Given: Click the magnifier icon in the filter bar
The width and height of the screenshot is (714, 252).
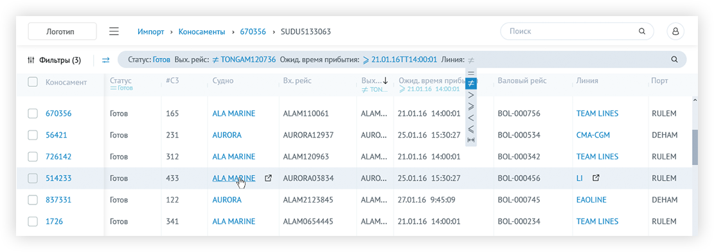Looking at the screenshot, I should coord(674,60).
